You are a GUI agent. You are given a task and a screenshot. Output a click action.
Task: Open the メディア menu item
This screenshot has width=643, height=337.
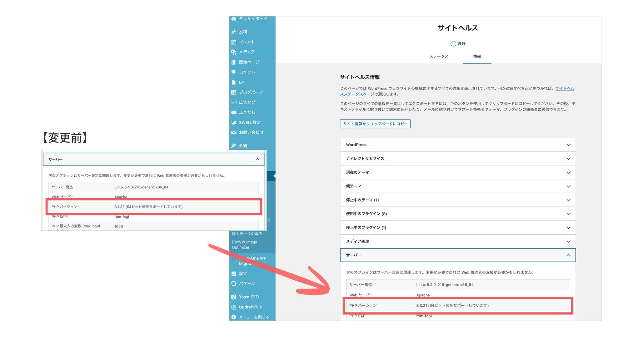pyautogui.click(x=247, y=52)
